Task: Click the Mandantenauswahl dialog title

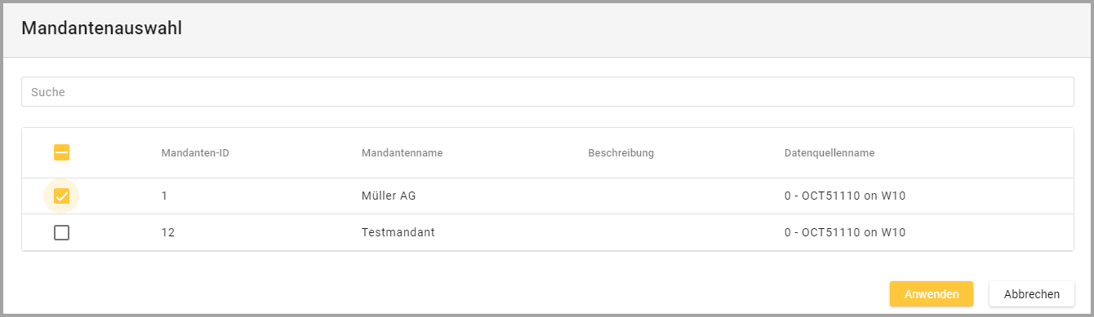Action: 101,29
